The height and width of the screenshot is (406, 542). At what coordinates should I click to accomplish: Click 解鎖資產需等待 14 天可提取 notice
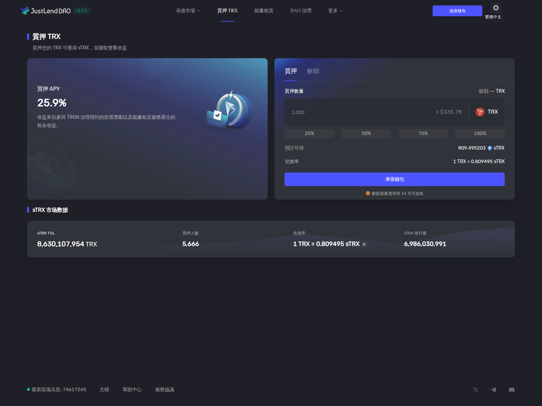coord(397,194)
